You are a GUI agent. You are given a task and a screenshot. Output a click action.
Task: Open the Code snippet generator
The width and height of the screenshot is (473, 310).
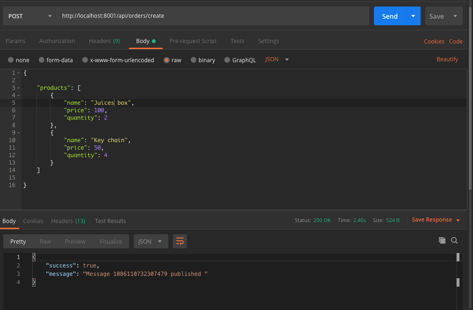456,41
